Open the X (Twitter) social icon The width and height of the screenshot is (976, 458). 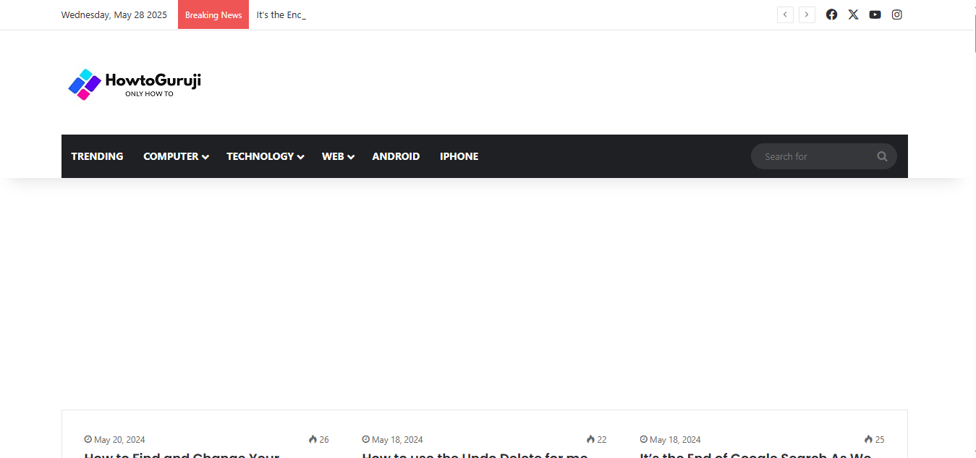point(853,14)
